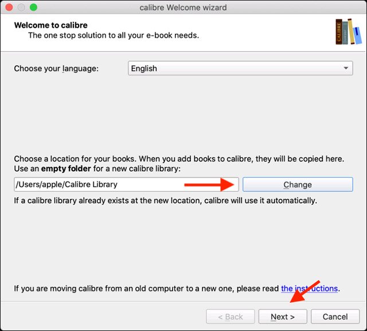
Task: Click the calibre books logo icon
Action: pos(349,31)
